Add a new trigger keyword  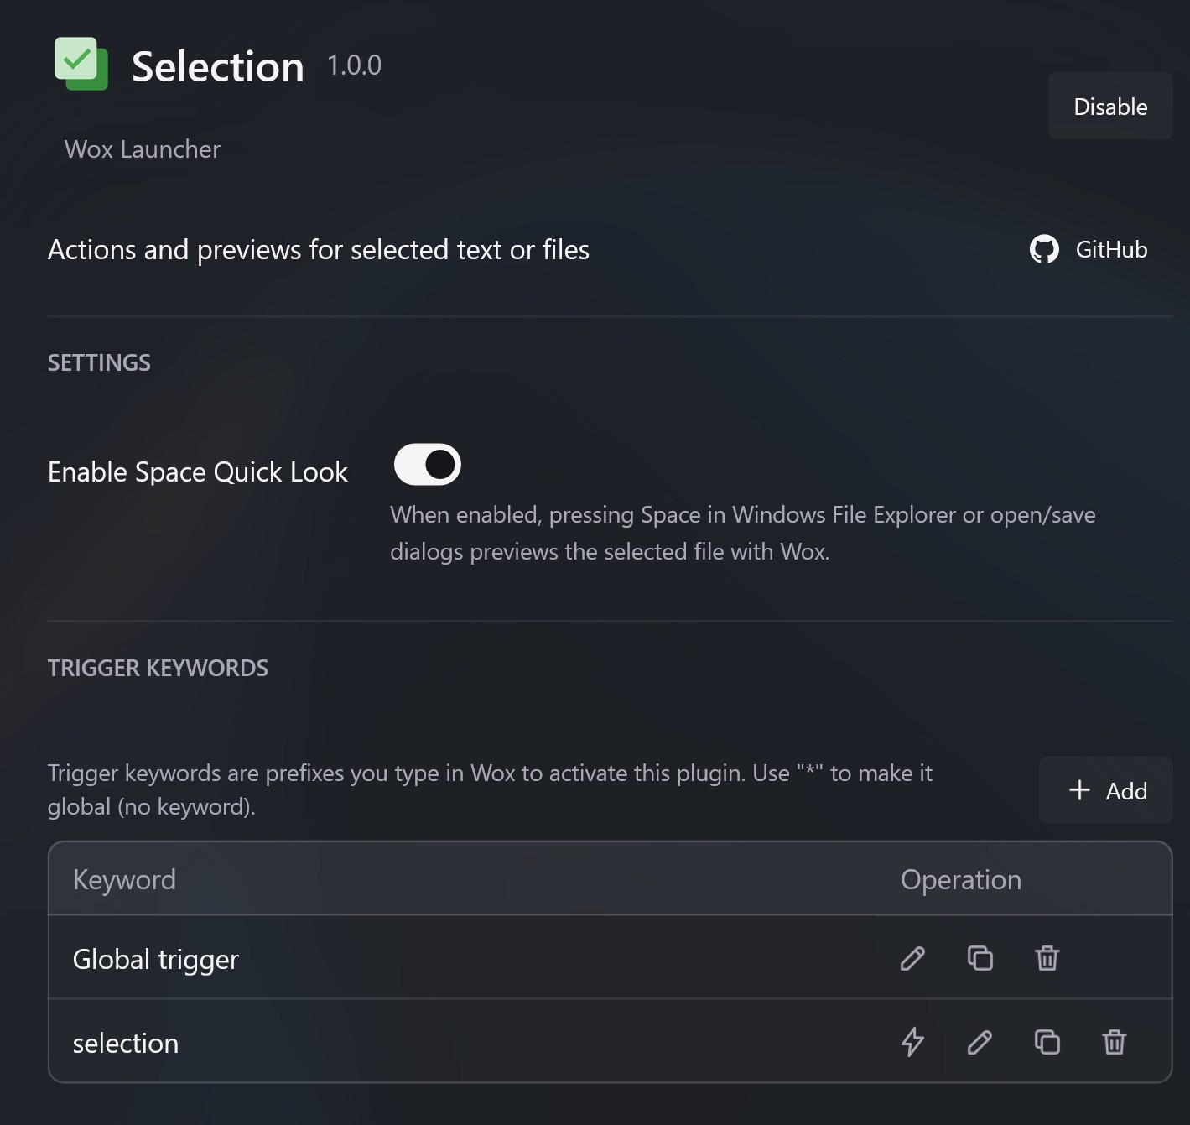coord(1106,790)
